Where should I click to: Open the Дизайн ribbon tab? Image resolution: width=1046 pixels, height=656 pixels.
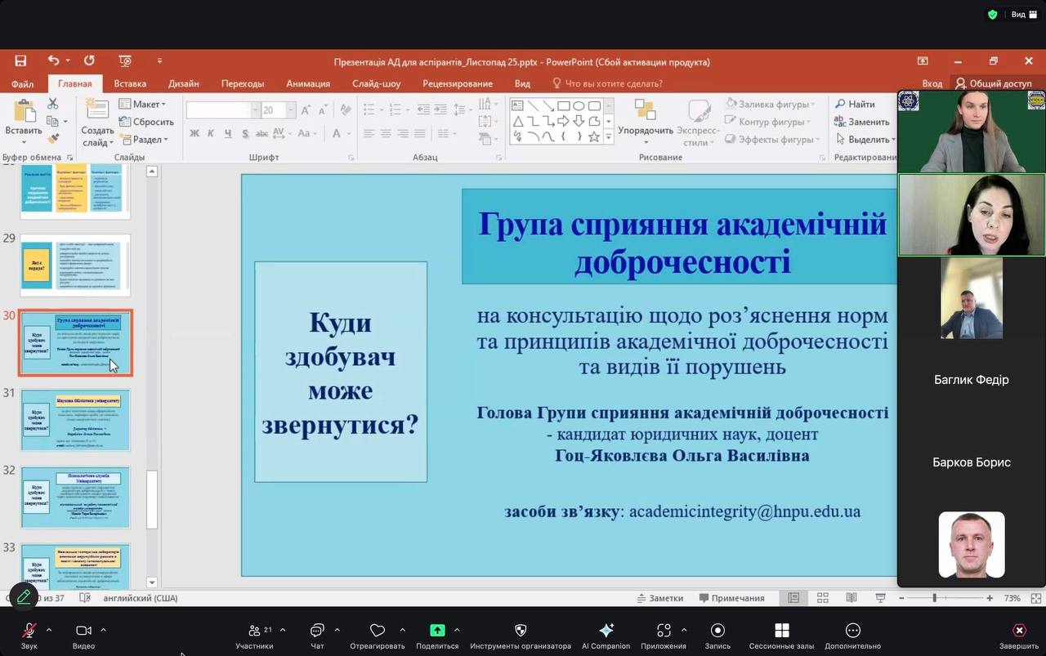point(184,83)
